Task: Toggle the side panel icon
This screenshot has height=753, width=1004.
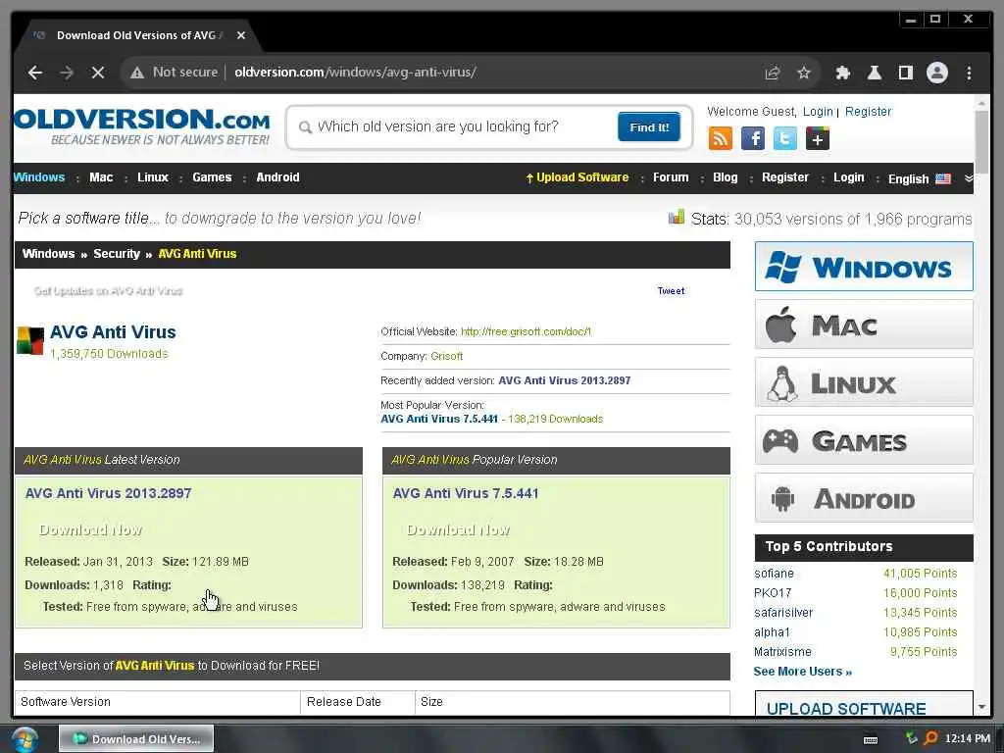Action: tap(905, 73)
